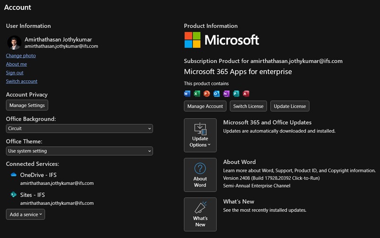This screenshot has height=238, width=380.
Task: Click the OneDrive - IFS service entry
Action: coord(38,175)
